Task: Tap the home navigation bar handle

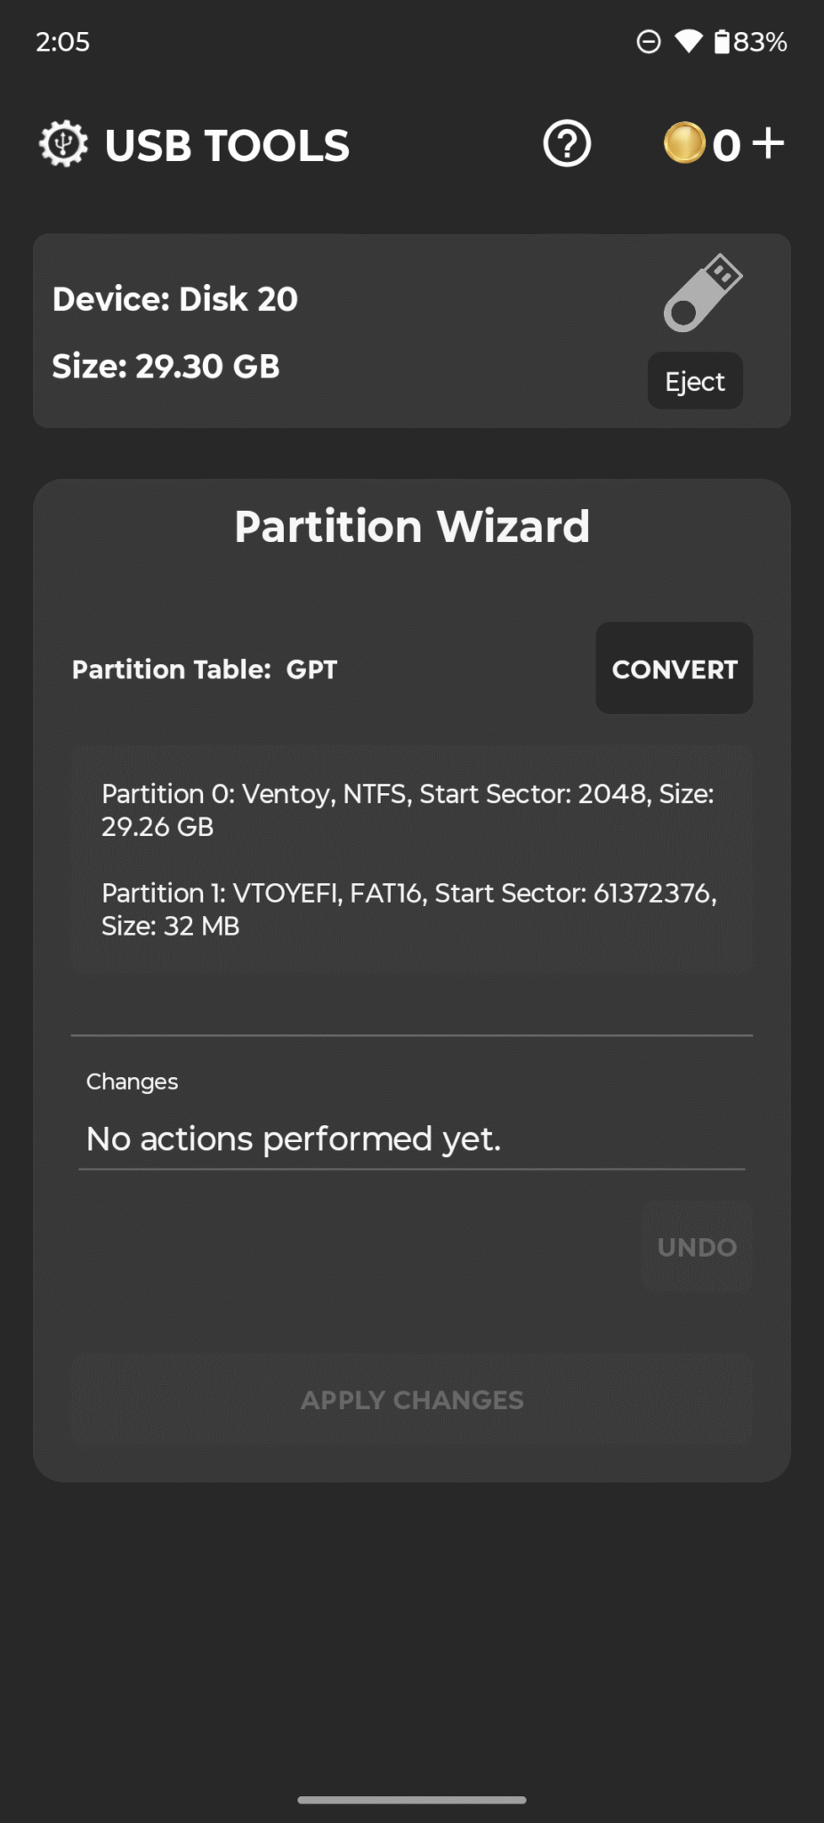Action: [x=412, y=1799]
